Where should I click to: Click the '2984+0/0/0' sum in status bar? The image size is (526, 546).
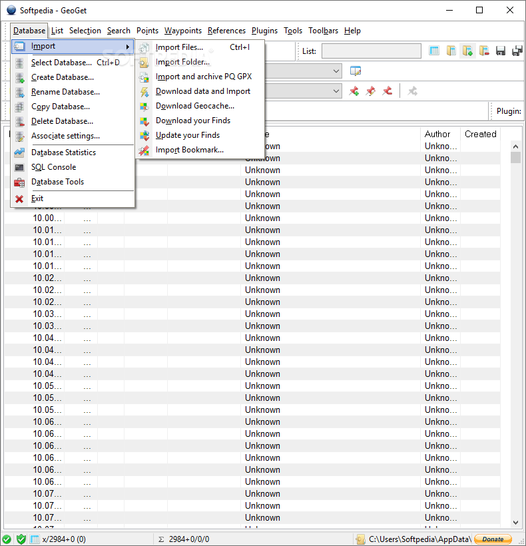pyautogui.click(x=189, y=539)
